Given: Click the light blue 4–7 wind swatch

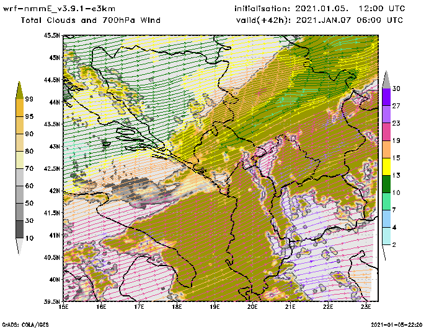Looking at the screenshot, I should click(386, 219).
